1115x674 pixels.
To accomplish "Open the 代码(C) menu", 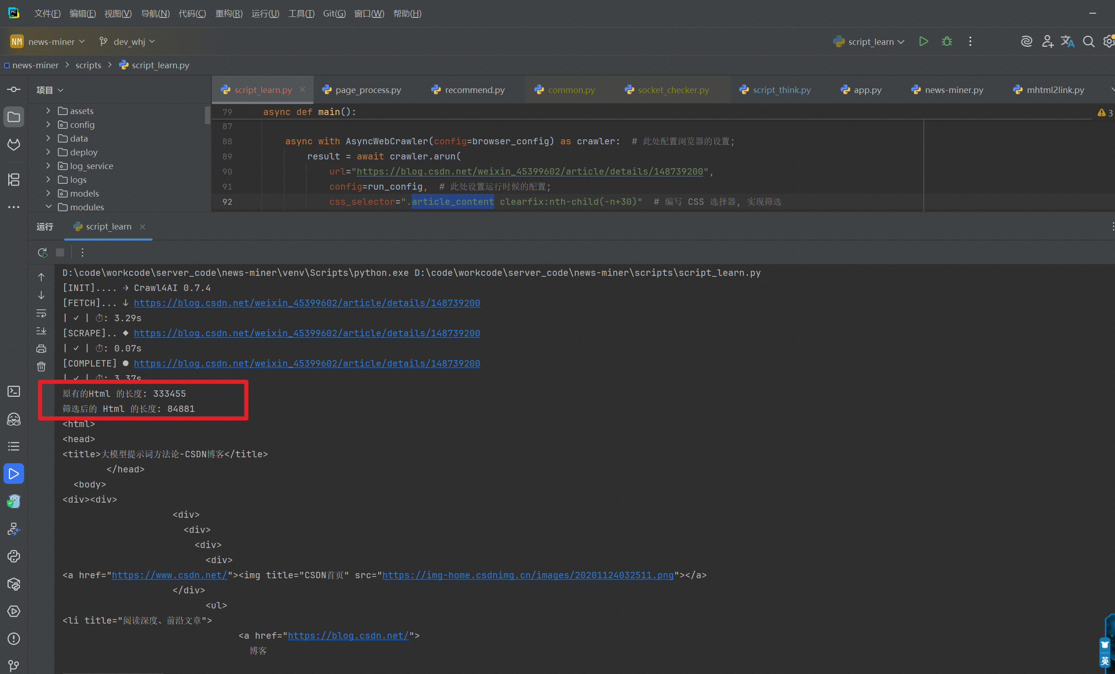I will (x=192, y=13).
